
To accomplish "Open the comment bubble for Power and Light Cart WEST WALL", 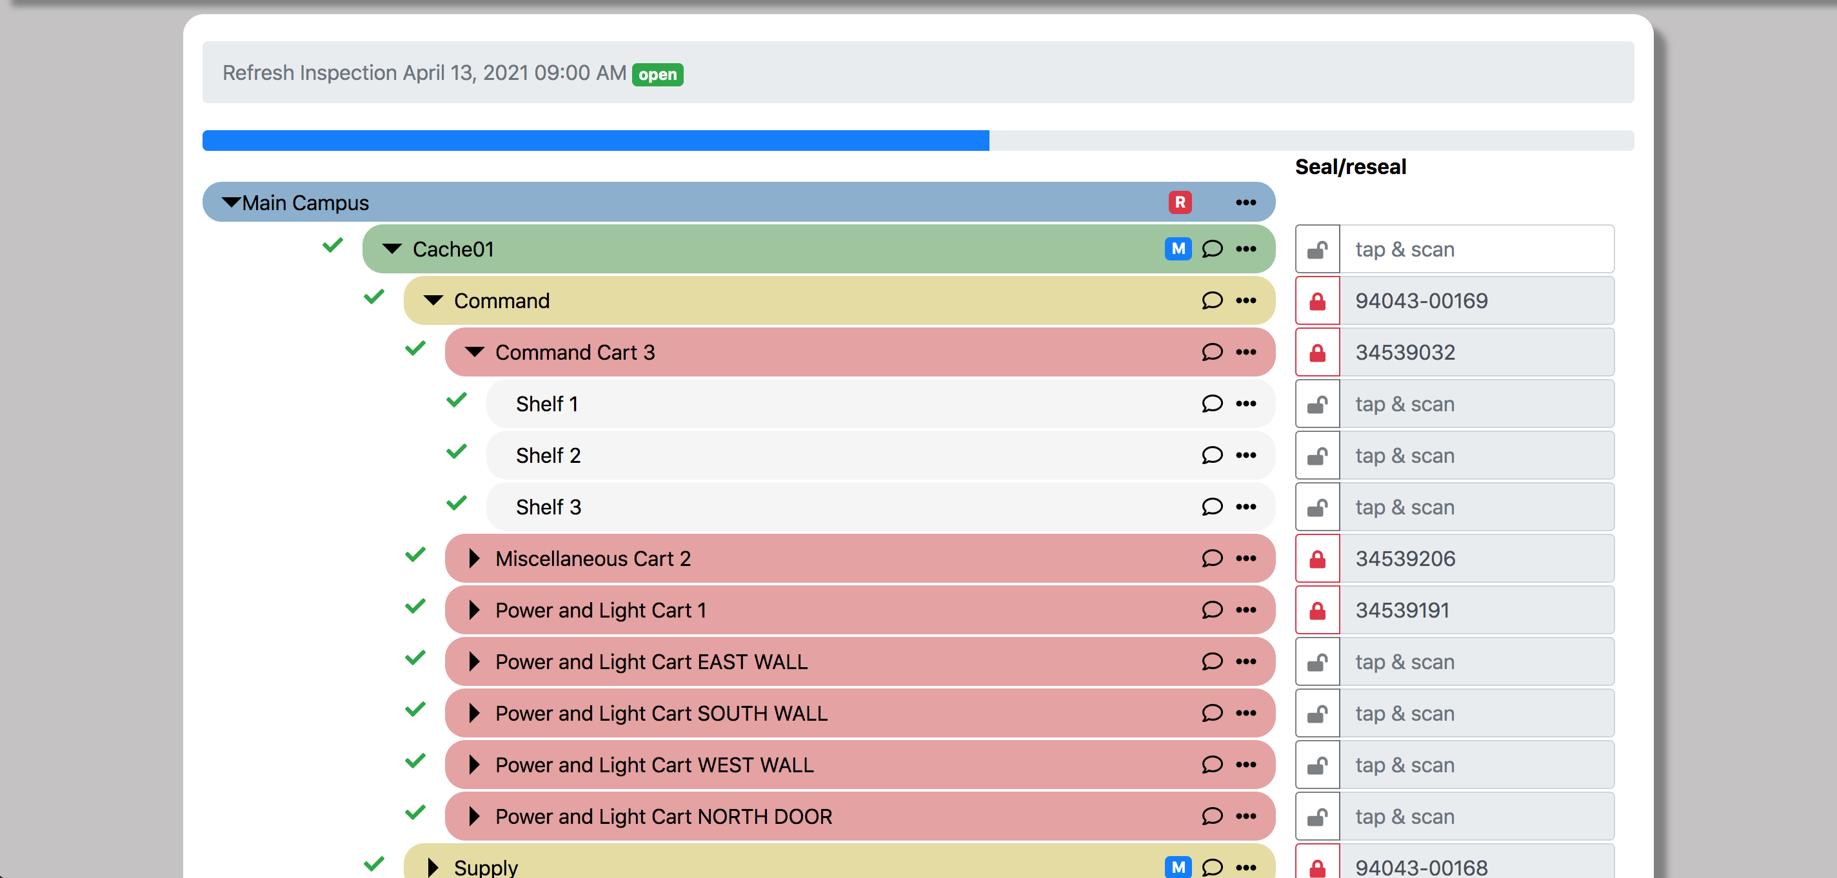I will pyautogui.click(x=1211, y=765).
